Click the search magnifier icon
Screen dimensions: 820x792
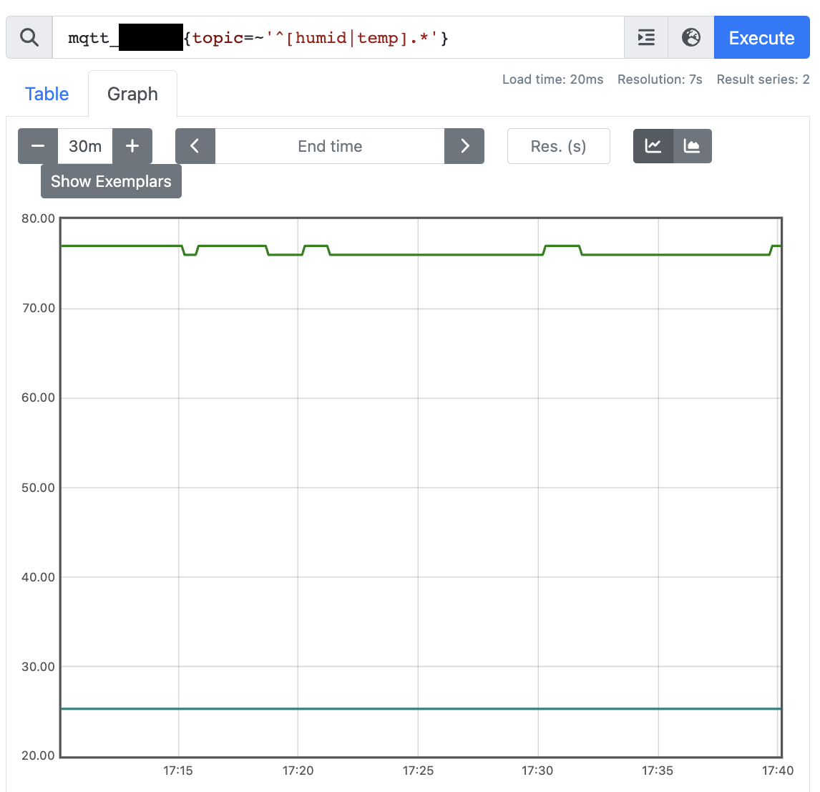click(29, 38)
